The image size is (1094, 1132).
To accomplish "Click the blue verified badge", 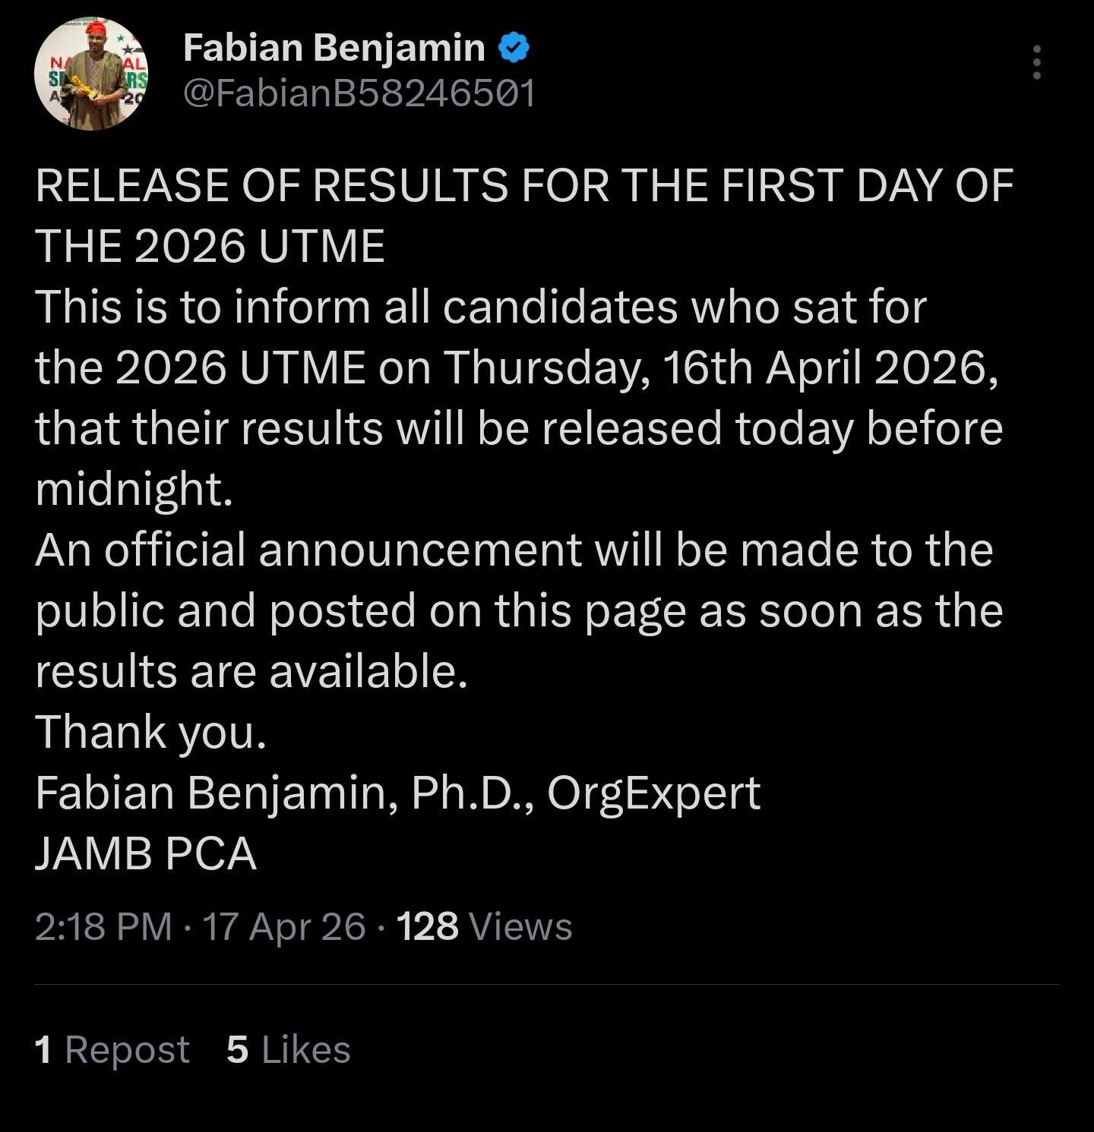I will pos(514,49).
